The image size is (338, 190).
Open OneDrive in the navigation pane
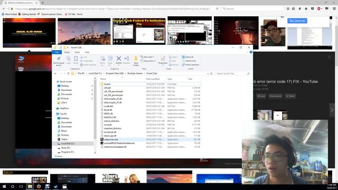[64, 108]
